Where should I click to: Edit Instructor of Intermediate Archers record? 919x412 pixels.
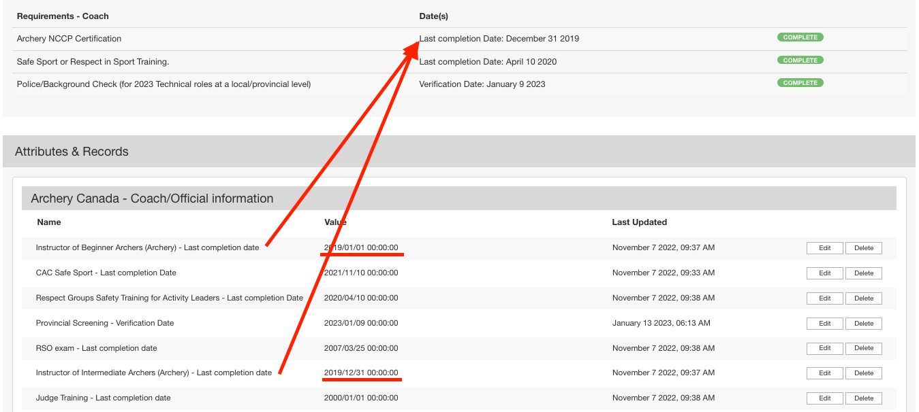[x=824, y=373]
